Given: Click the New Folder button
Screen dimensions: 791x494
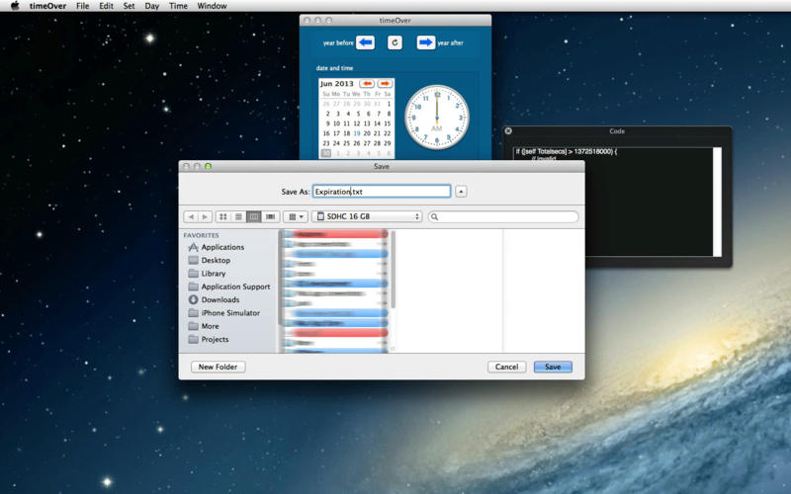Looking at the screenshot, I should click(218, 367).
